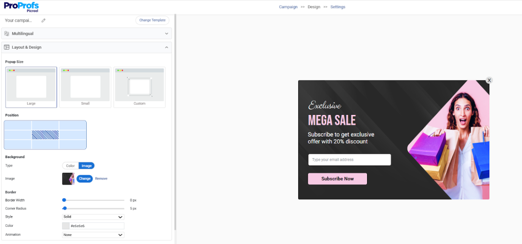Switch background type to Color
522x244 pixels.
coord(70,166)
